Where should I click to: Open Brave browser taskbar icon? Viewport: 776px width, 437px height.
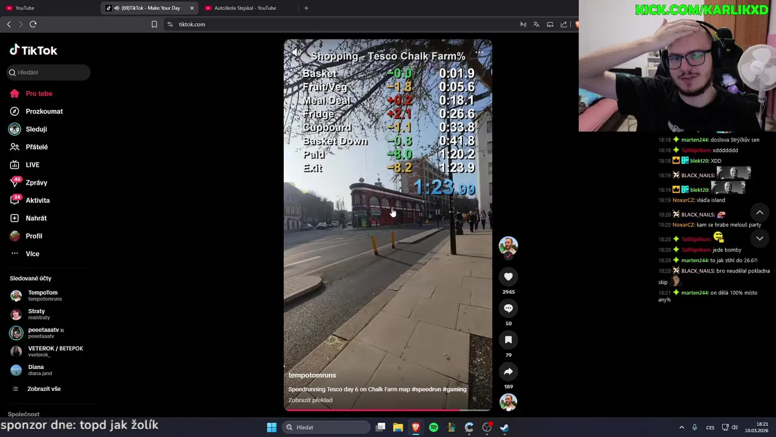click(x=415, y=427)
